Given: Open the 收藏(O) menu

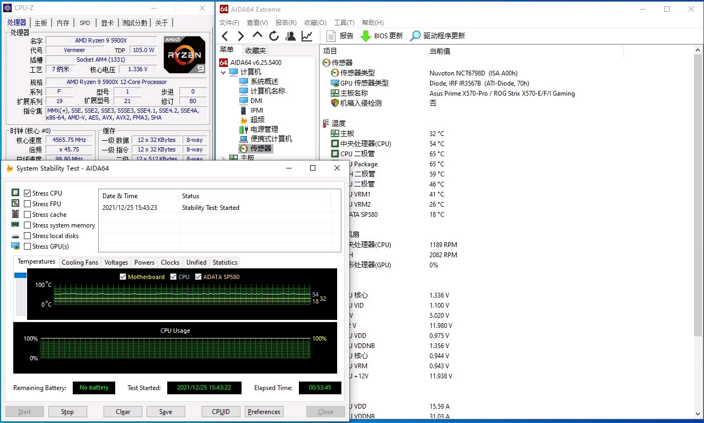Looking at the screenshot, I should pos(315,22).
